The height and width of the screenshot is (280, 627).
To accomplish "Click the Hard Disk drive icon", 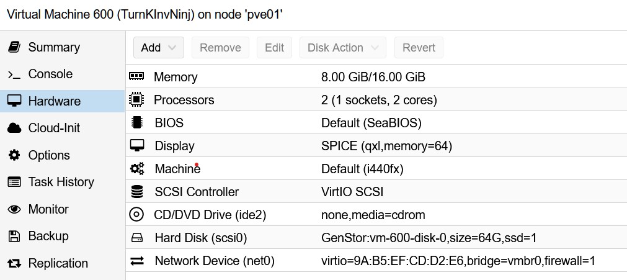I will coord(136,238).
